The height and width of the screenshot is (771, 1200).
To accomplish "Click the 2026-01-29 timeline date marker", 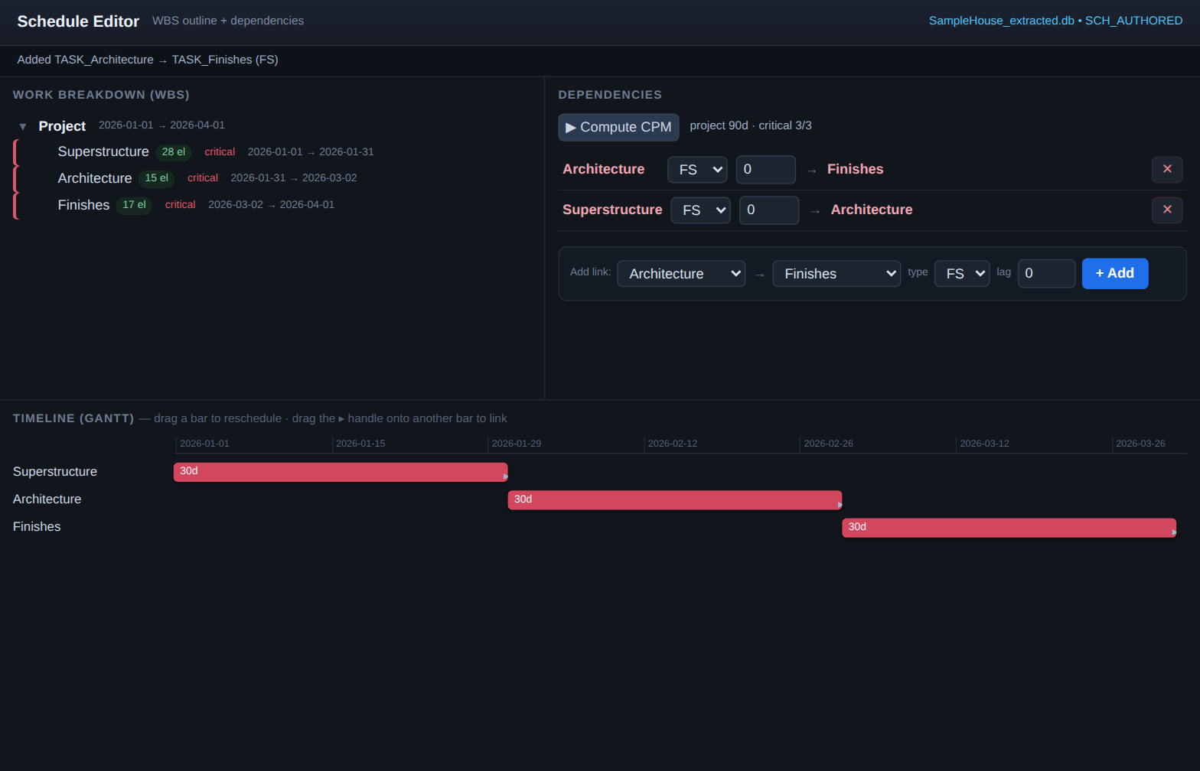I will point(517,444).
